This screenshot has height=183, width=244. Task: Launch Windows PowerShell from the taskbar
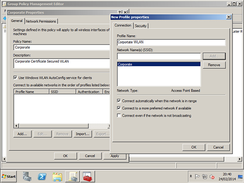[x=42, y=176]
